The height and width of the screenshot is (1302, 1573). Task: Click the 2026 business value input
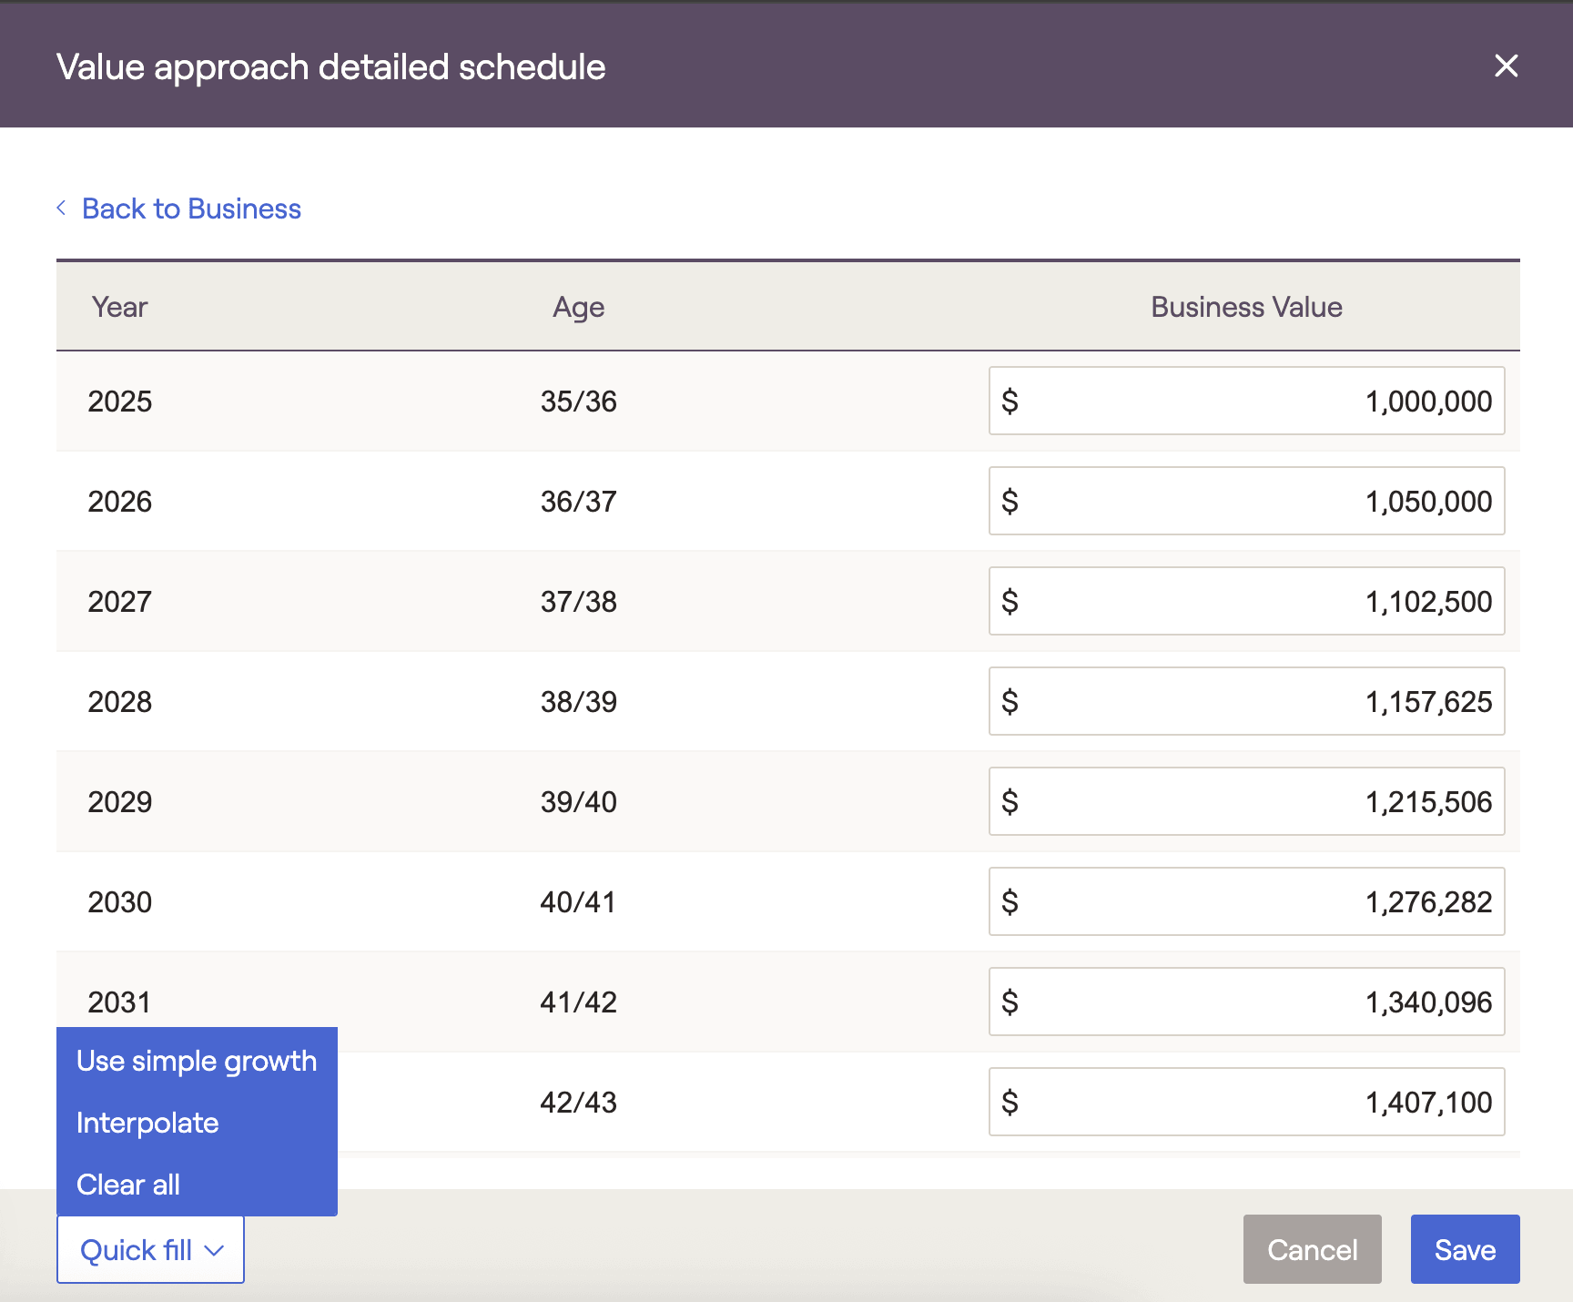click(x=1245, y=501)
